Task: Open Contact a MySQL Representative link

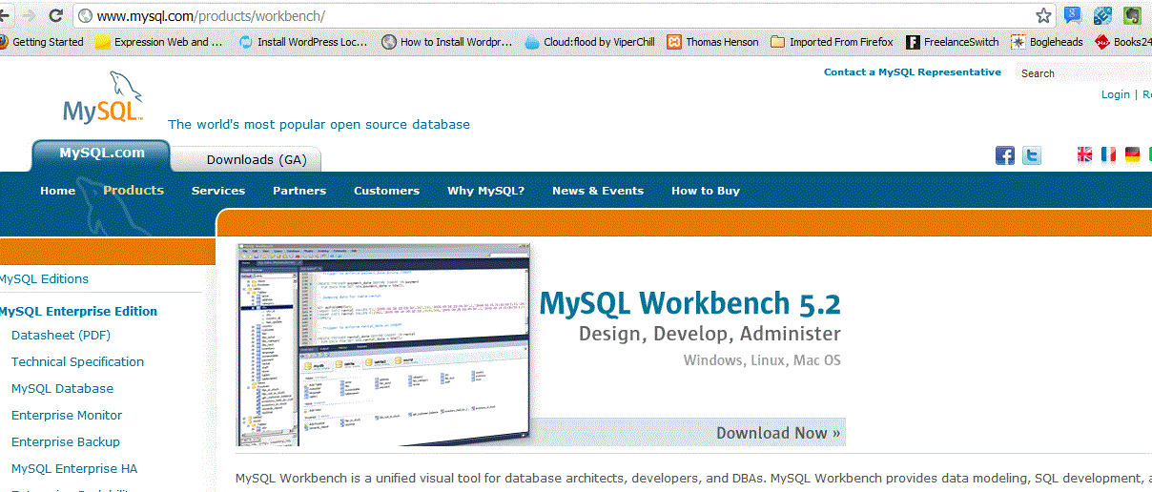Action: 913,72
